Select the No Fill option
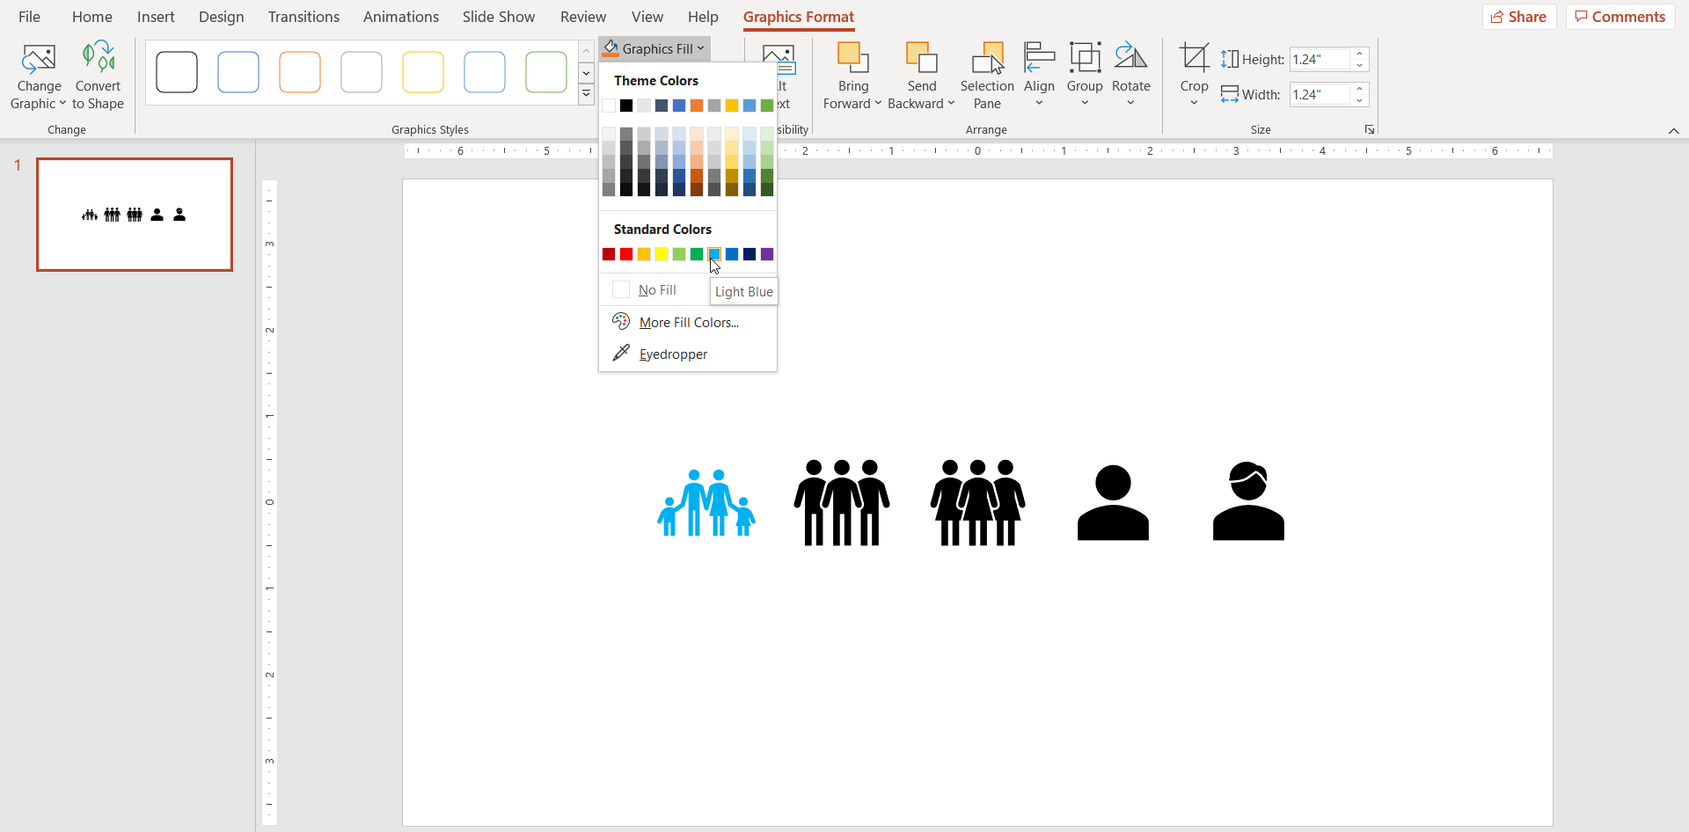The height and width of the screenshot is (832, 1689). point(654,289)
